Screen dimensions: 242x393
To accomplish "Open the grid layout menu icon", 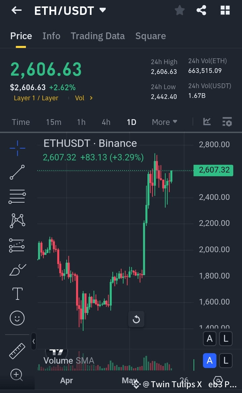I will point(225,10).
